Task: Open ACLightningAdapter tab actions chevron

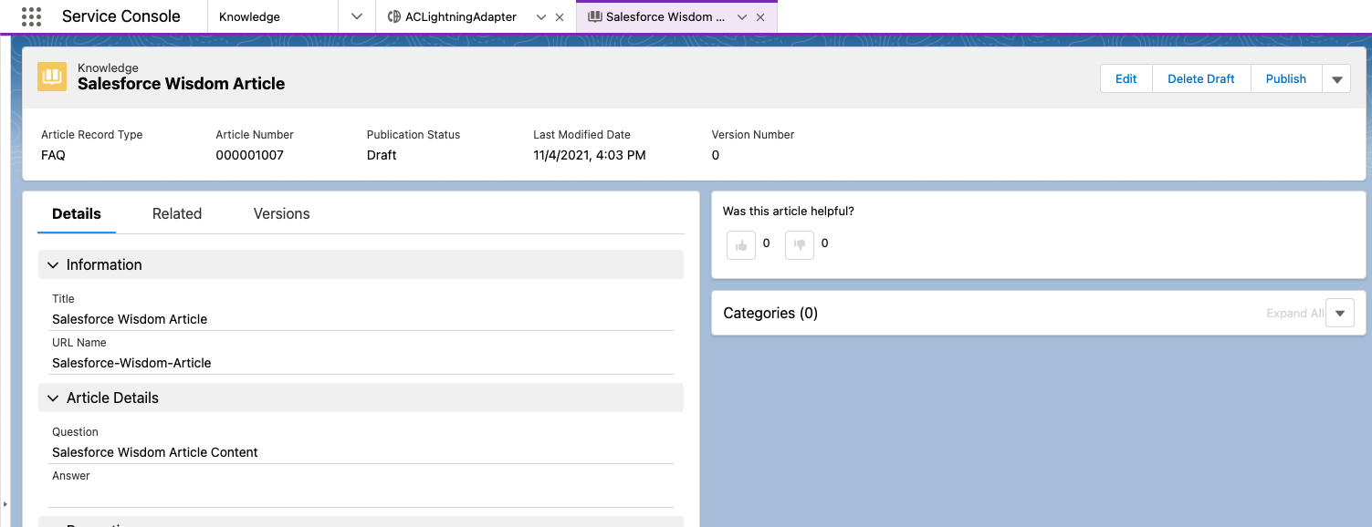Action: point(541,17)
